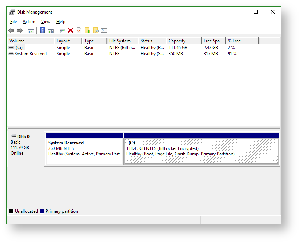Click the NTFS (BitLo... file system cell

tap(122, 48)
